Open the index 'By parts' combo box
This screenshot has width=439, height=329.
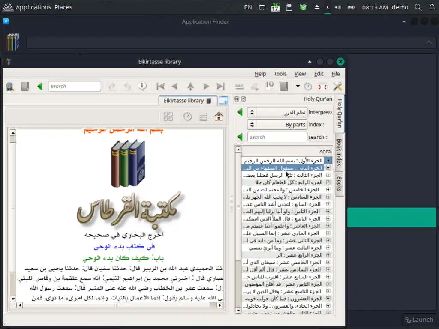click(x=277, y=125)
